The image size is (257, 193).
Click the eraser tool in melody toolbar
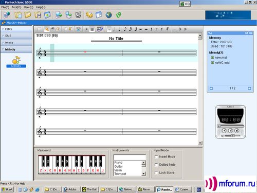(x=58, y=29)
